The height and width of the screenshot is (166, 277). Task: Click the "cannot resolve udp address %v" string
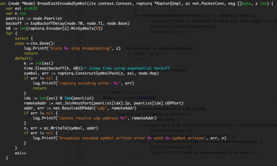92,118
